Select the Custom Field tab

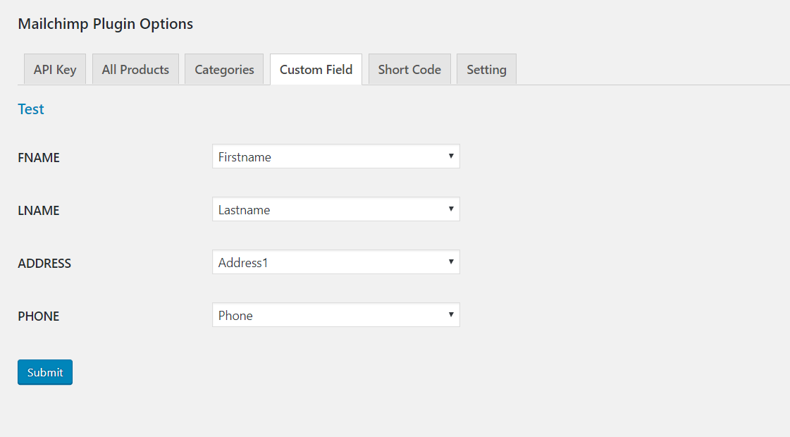point(316,69)
